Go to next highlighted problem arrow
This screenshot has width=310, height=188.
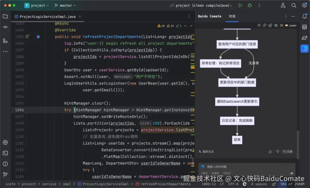(x=191, y=26)
